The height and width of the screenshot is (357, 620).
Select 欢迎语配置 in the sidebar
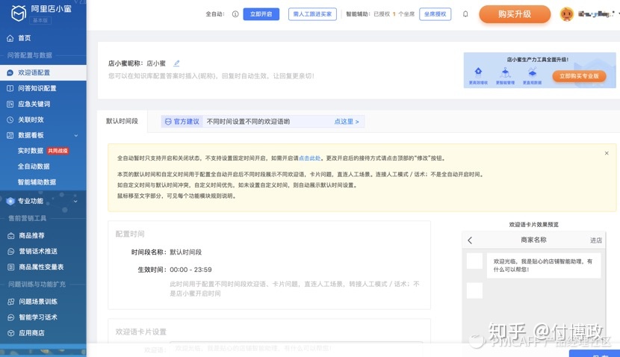[43, 72]
